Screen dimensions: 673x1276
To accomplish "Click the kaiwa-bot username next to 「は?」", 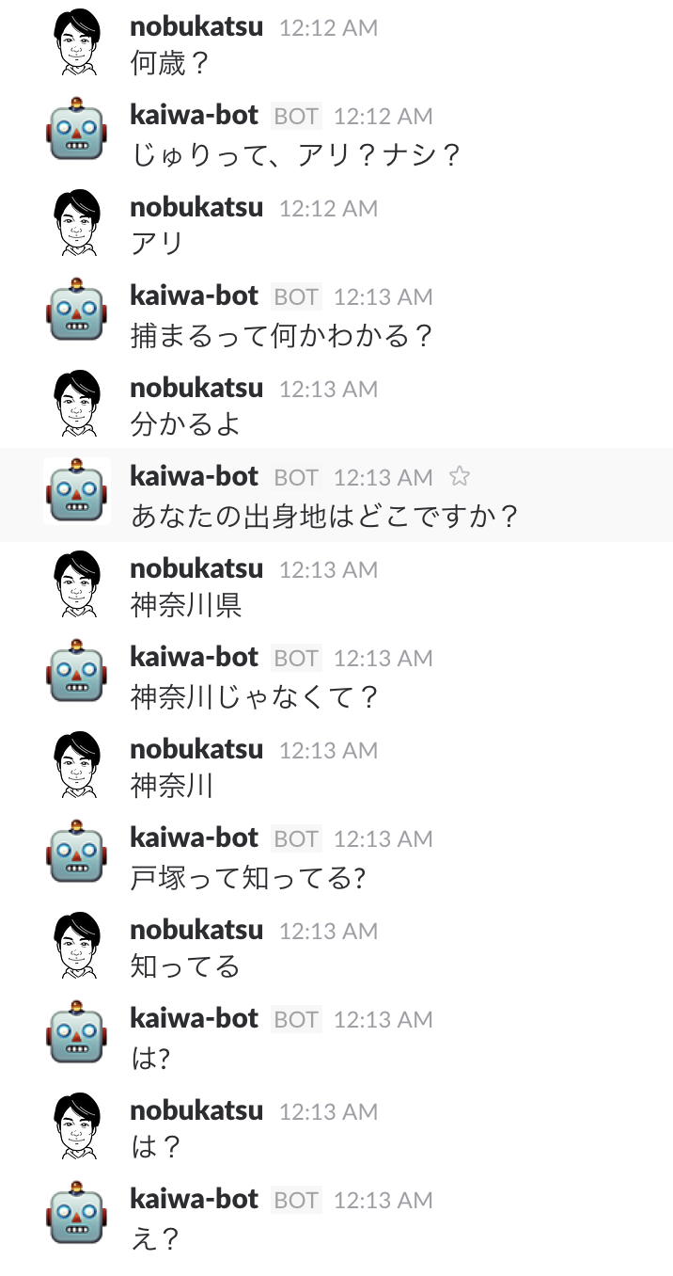I will (x=194, y=1018).
